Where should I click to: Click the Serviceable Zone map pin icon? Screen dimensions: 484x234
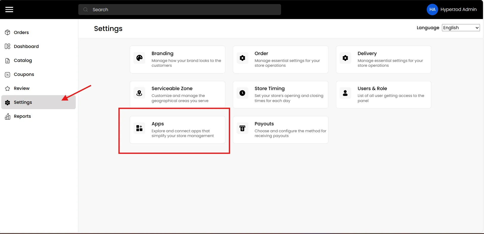pyautogui.click(x=139, y=93)
